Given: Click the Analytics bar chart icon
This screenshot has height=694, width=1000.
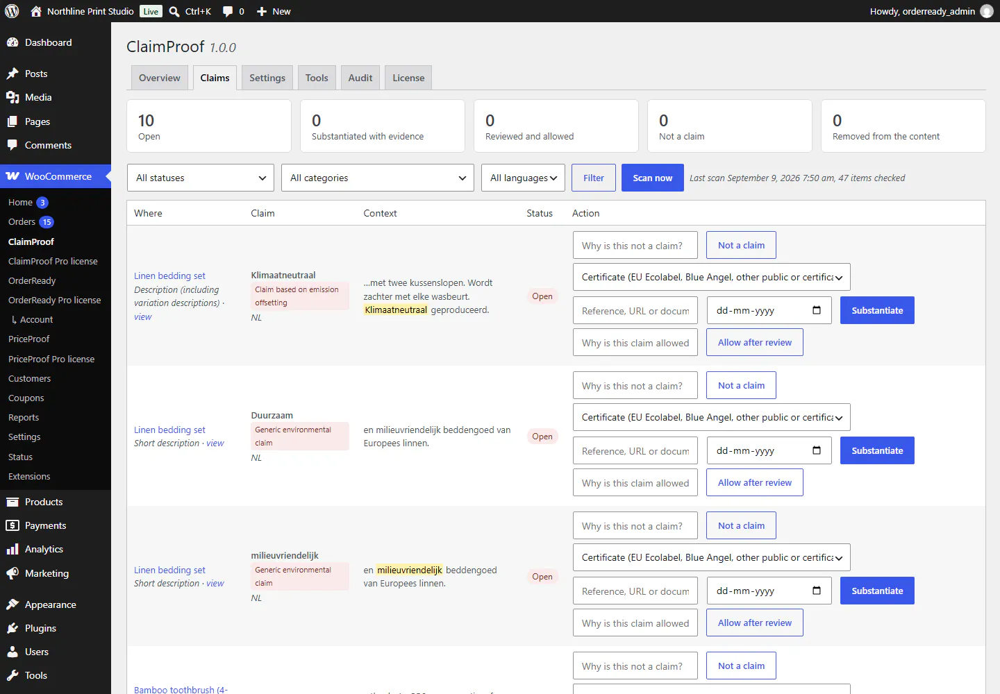Looking at the screenshot, I should pos(12,549).
